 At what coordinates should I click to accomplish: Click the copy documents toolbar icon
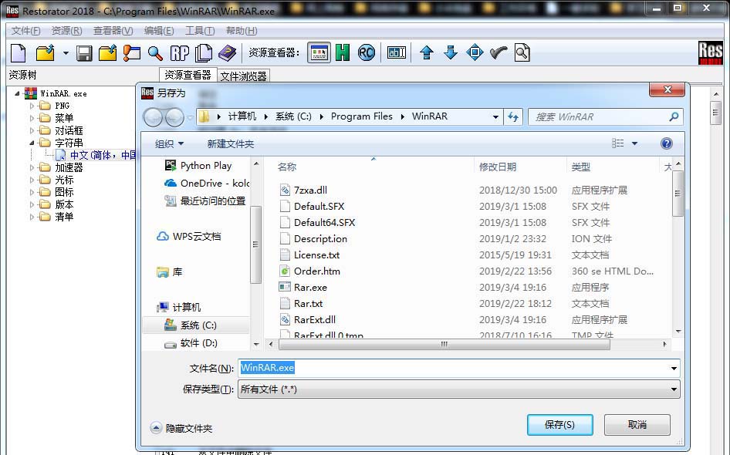204,53
